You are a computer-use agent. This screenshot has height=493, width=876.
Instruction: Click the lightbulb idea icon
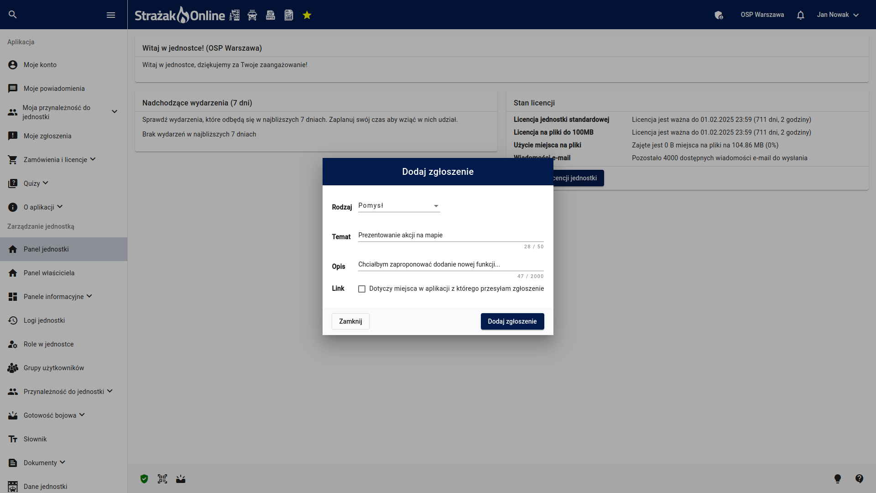click(838, 478)
